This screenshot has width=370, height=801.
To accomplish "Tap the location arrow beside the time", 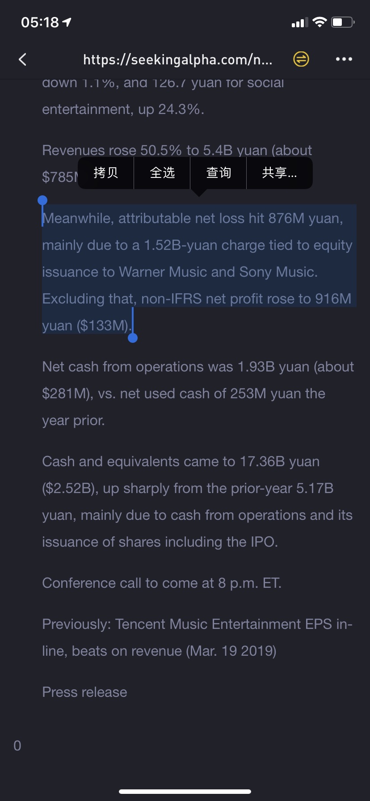I will click(x=67, y=22).
